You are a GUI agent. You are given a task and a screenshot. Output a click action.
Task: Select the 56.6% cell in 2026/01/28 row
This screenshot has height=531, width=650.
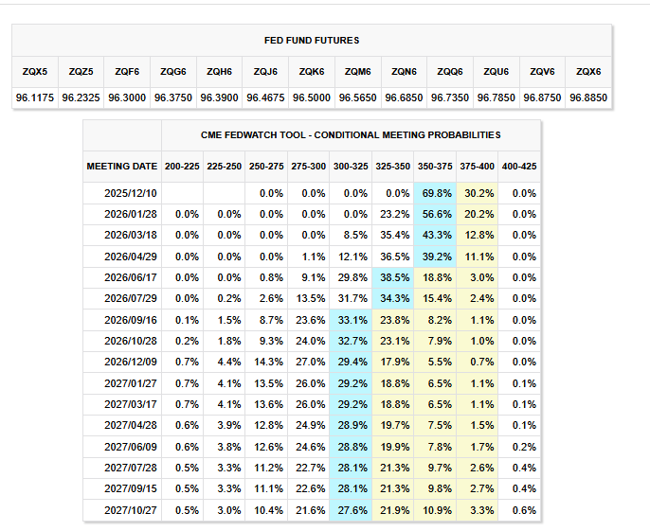click(436, 214)
